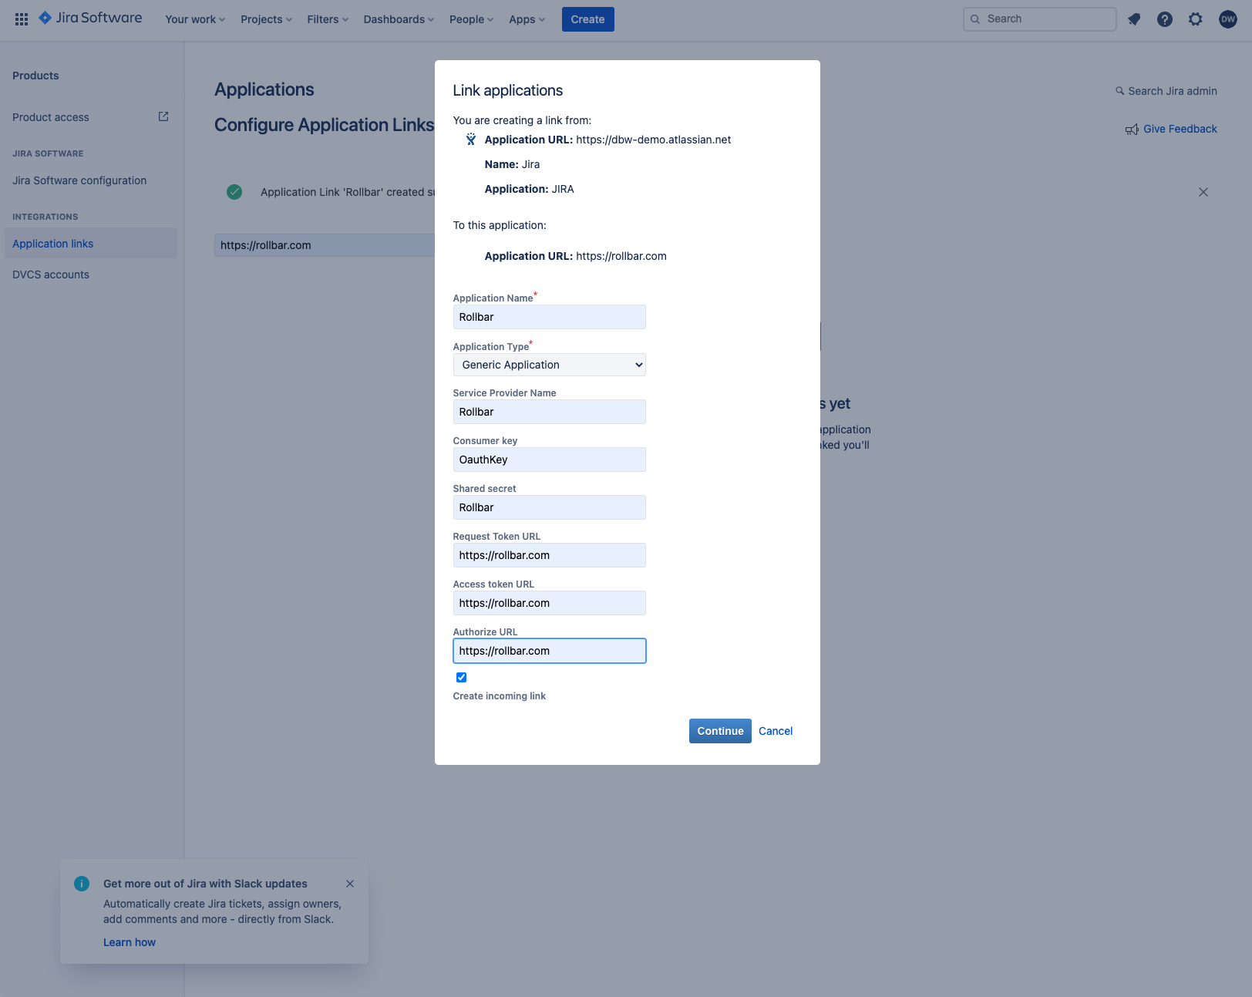
Task: Click the JIRA SOFTWARE sidebar section label
Action: [x=48, y=153]
